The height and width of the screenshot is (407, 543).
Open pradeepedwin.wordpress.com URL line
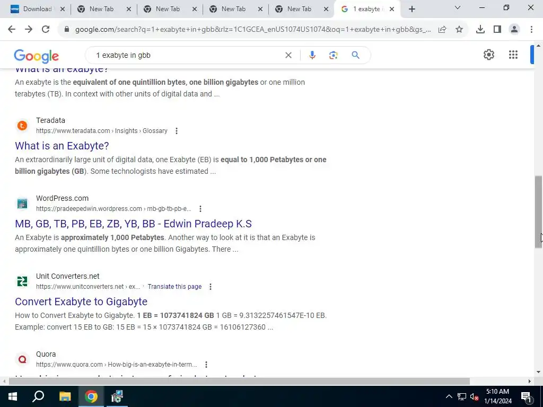(x=113, y=209)
